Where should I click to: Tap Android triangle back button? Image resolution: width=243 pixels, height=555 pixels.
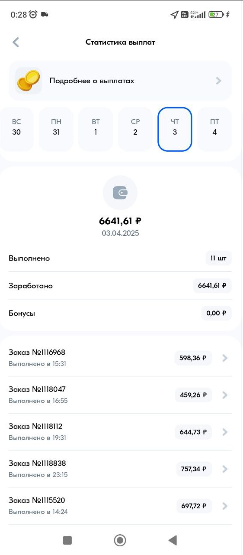[173, 540]
